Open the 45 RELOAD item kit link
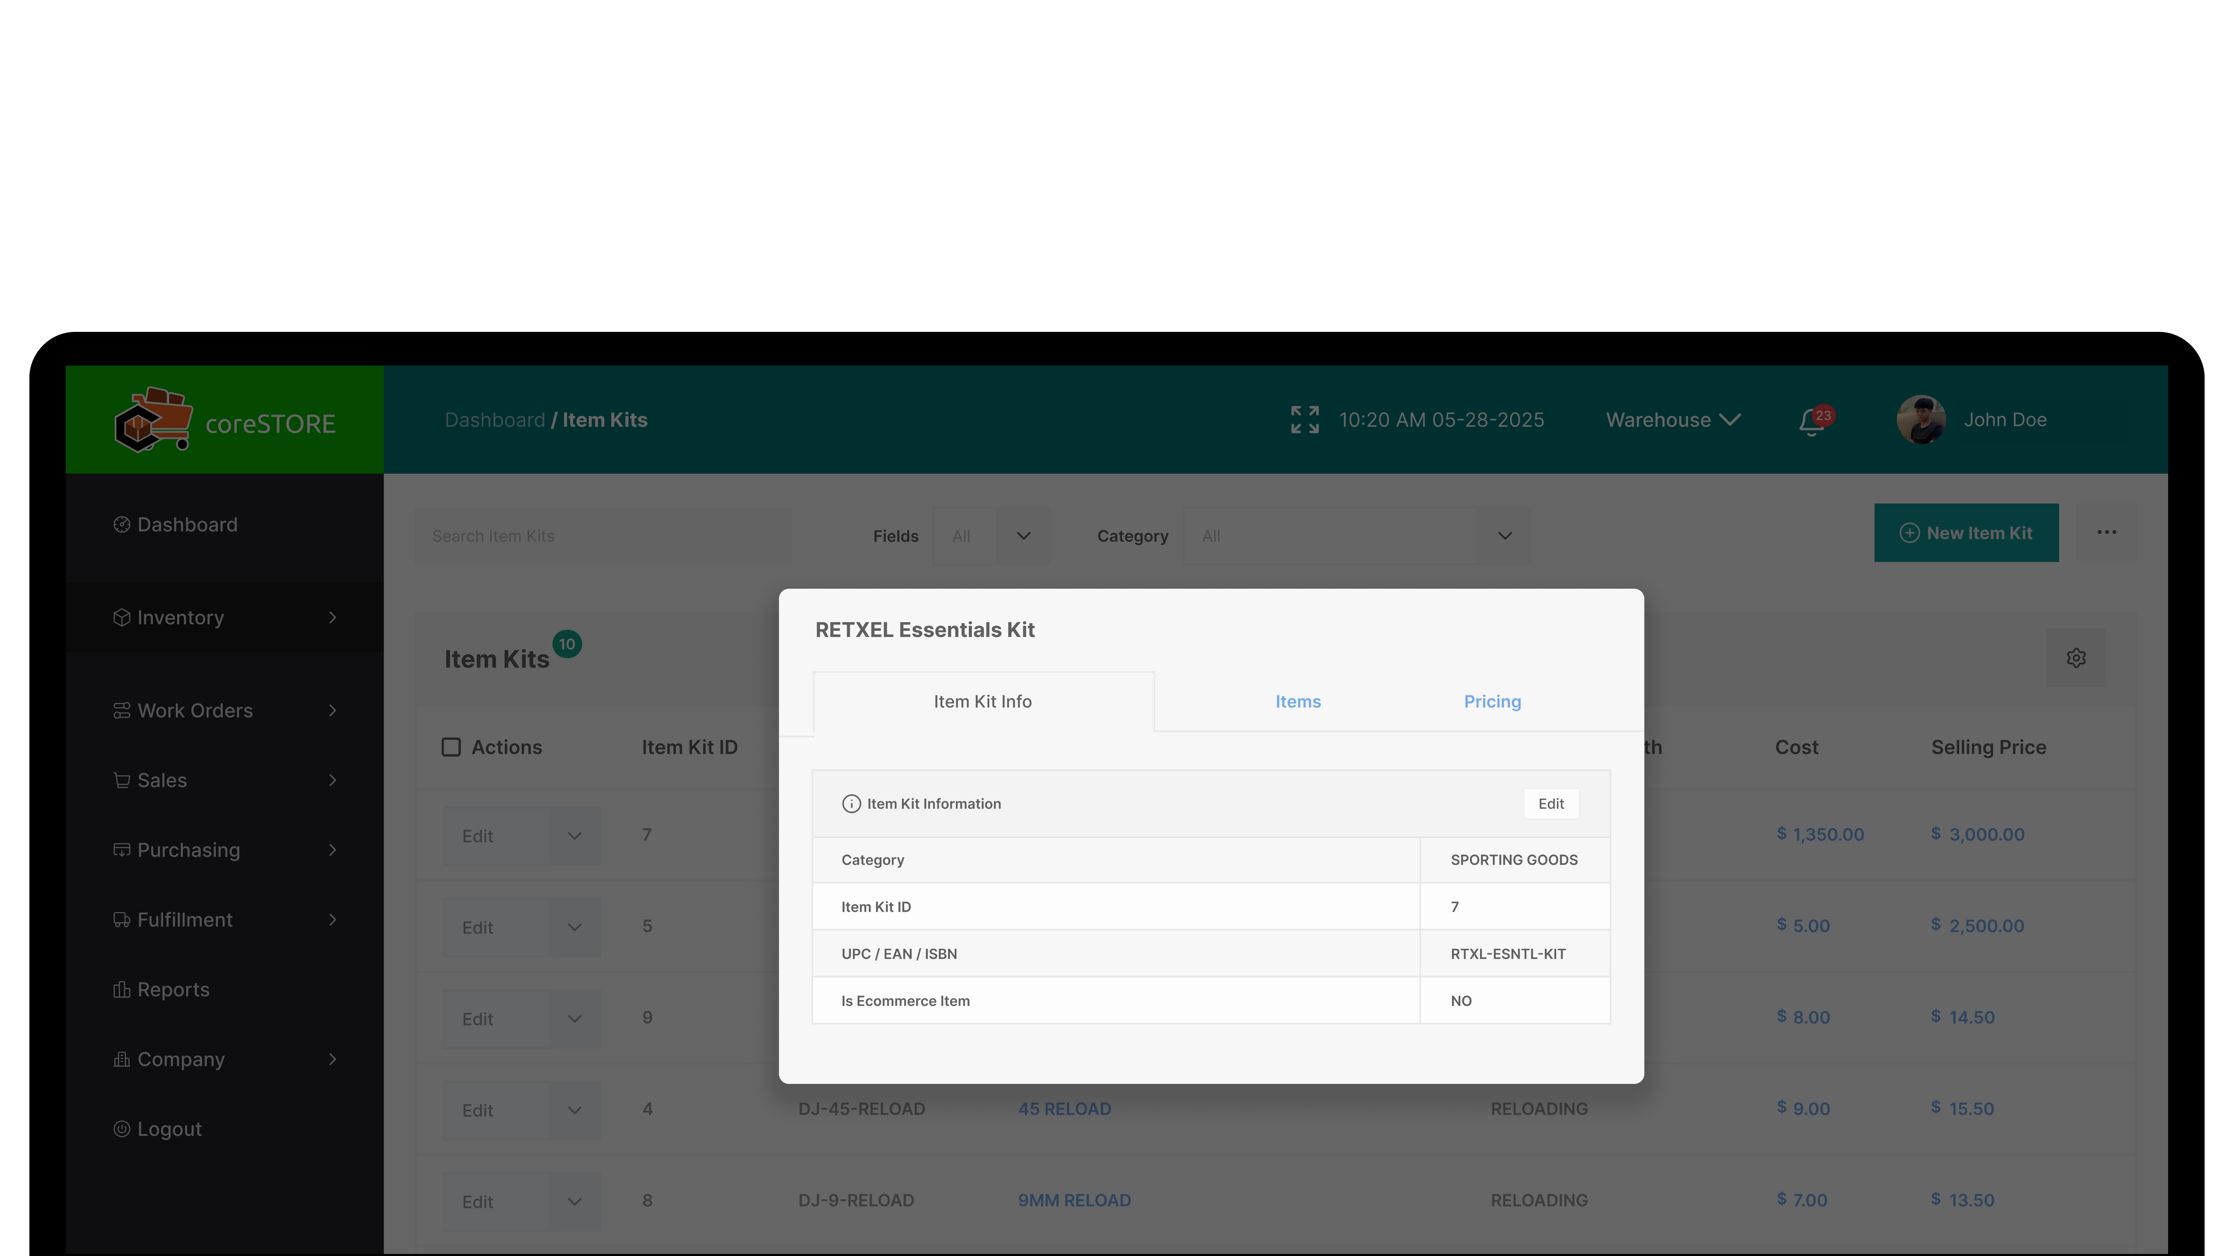 coord(1064,1109)
